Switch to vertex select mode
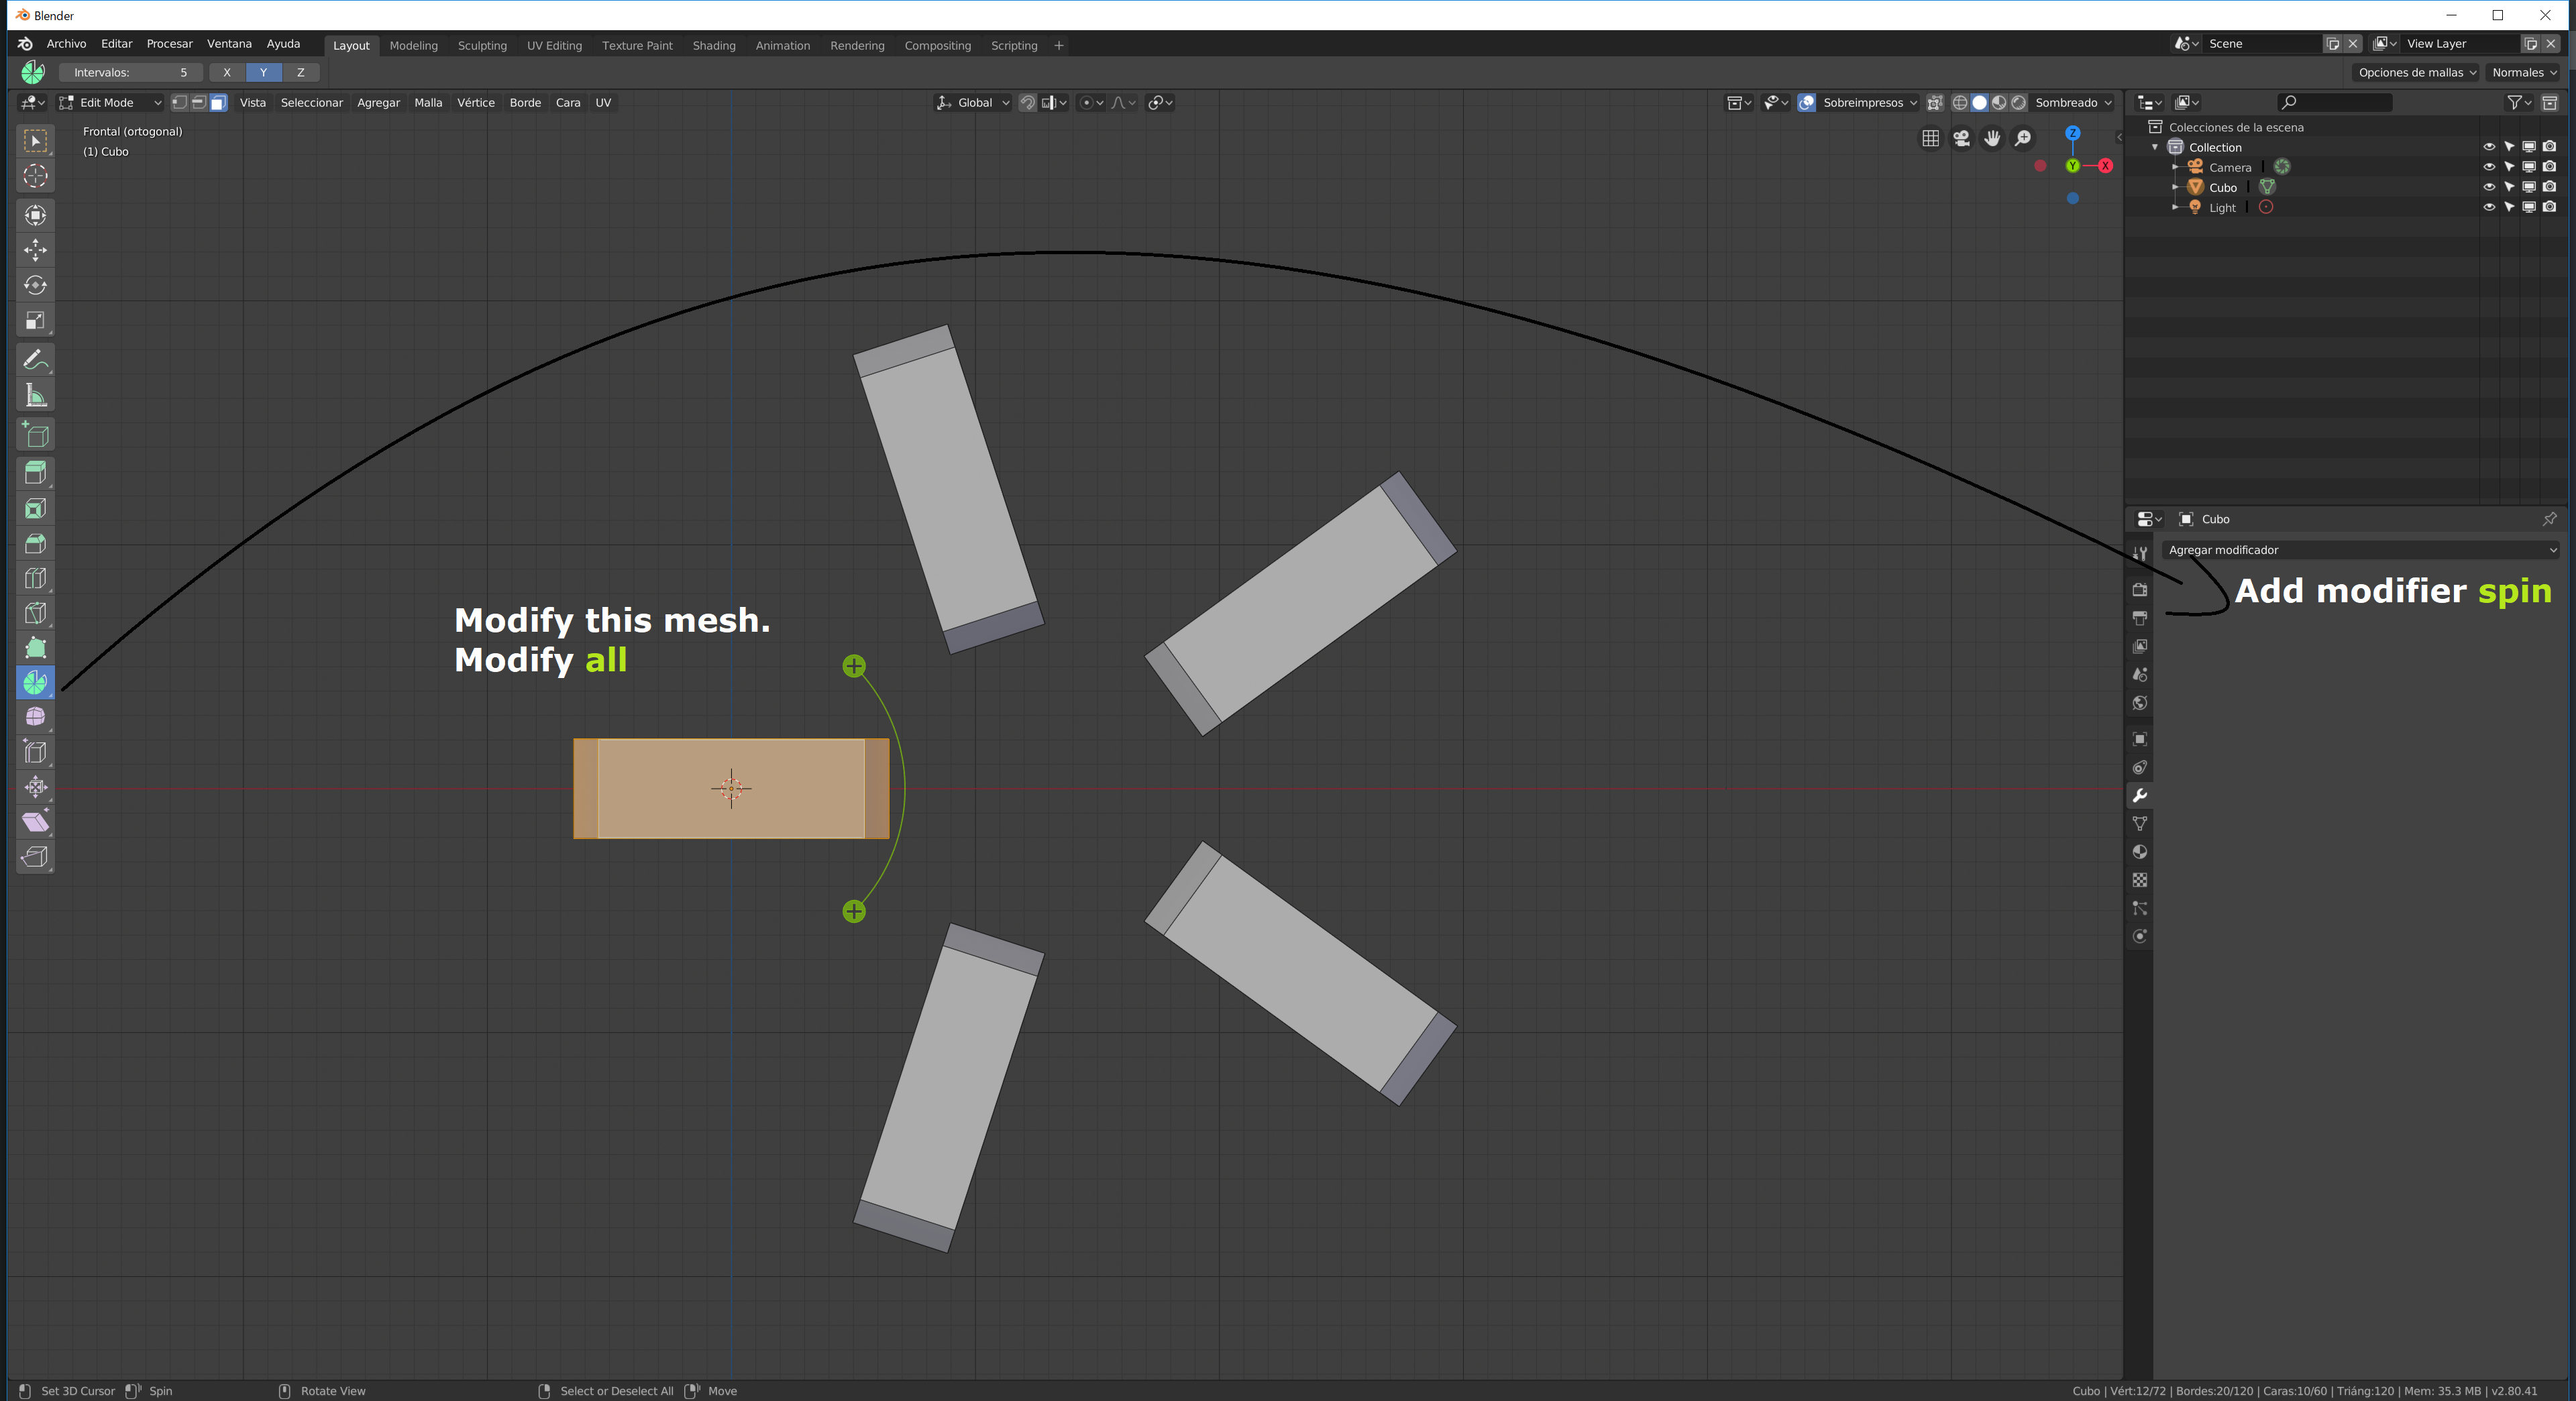 point(179,102)
